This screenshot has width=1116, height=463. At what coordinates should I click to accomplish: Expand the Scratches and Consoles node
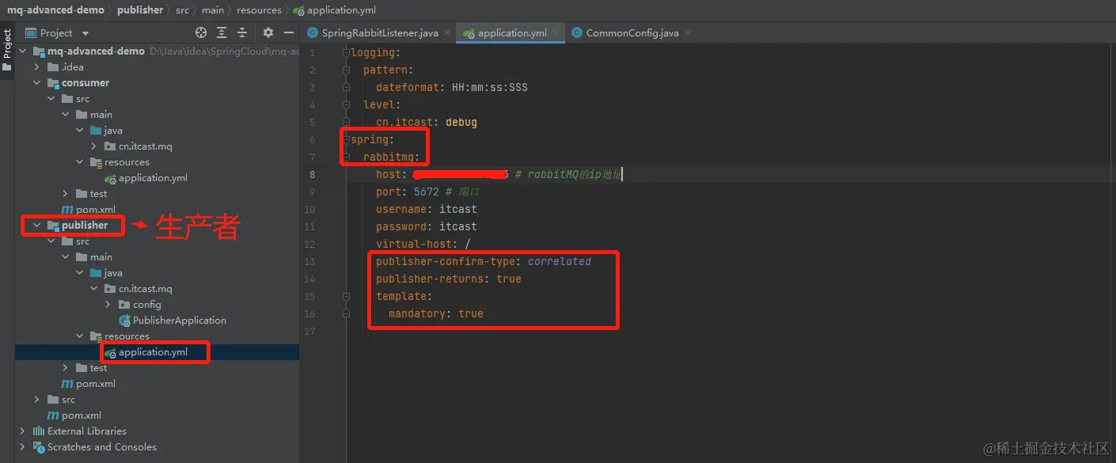click(23, 446)
